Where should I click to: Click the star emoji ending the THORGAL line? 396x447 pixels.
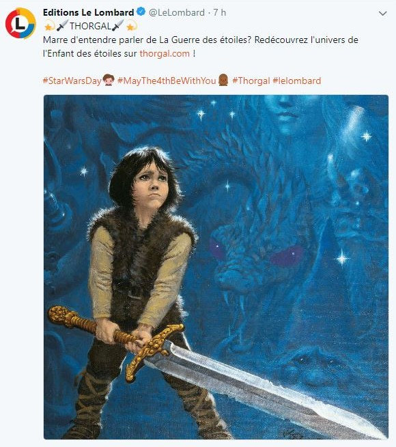(x=131, y=26)
